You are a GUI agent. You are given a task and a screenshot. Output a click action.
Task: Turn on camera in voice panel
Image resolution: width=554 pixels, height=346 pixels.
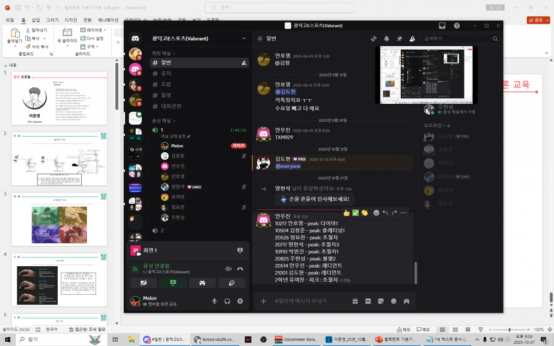point(143,283)
